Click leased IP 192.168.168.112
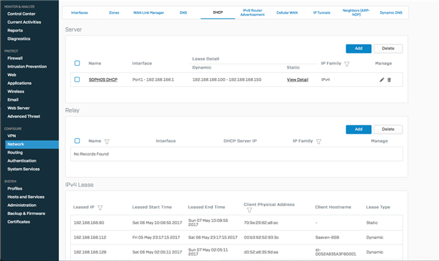439x261 pixels. [x=90, y=238]
